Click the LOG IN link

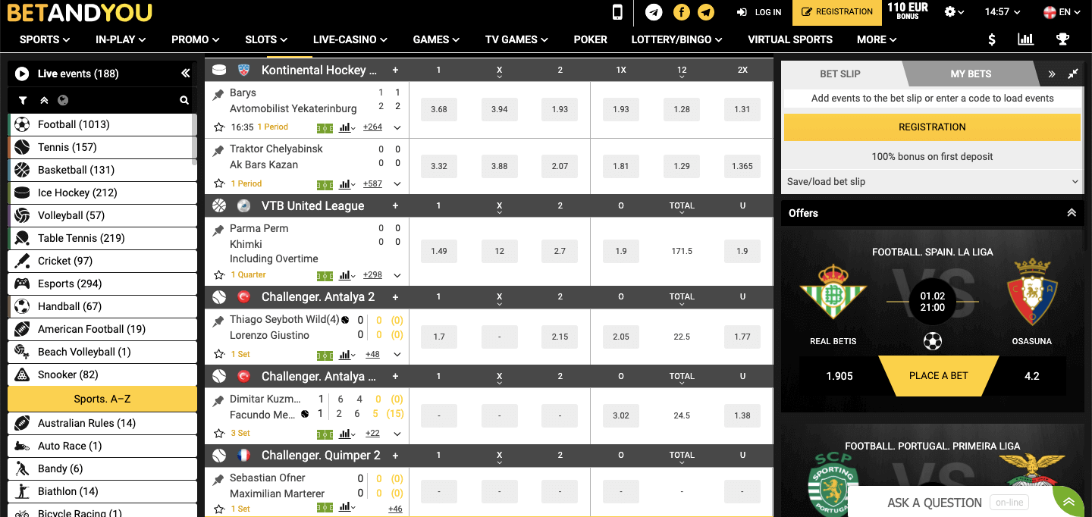coord(759,12)
